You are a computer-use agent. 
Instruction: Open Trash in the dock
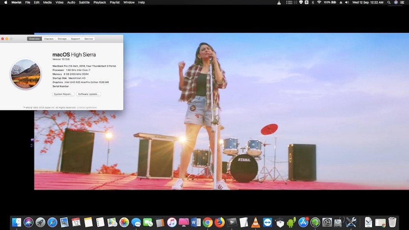(392, 222)
